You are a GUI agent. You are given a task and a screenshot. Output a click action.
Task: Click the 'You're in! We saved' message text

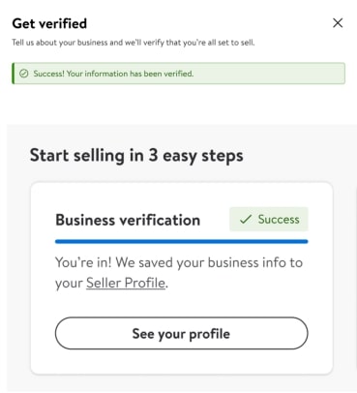[179, 272]
